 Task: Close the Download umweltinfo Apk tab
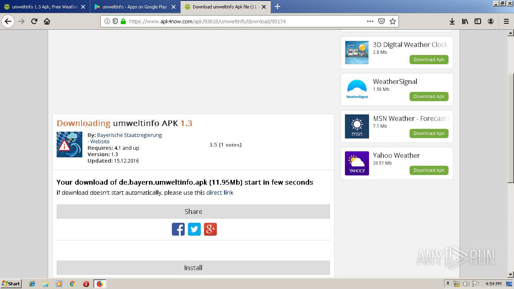[264, 7]
